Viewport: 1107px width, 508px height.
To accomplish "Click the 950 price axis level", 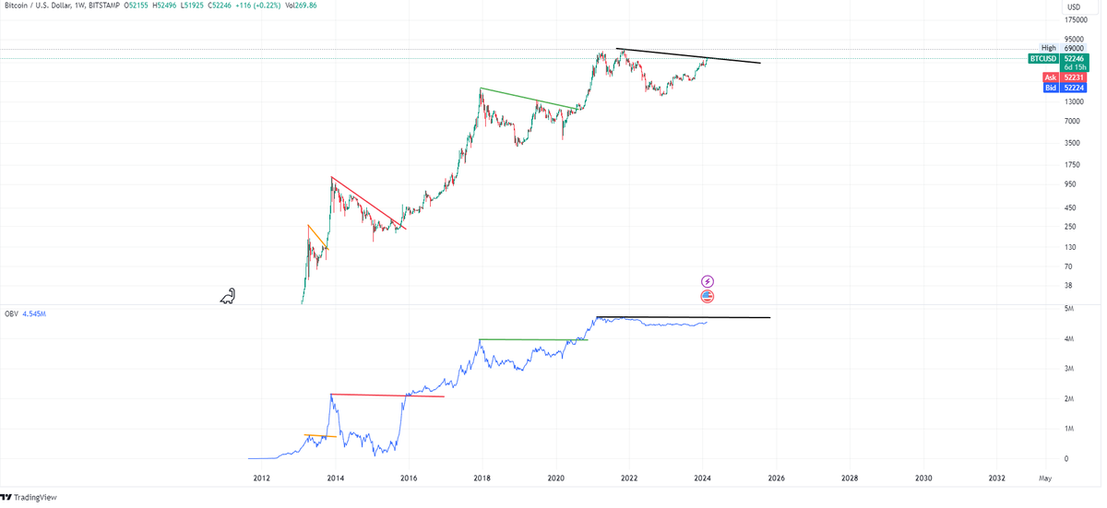I will click(1070, 184).
